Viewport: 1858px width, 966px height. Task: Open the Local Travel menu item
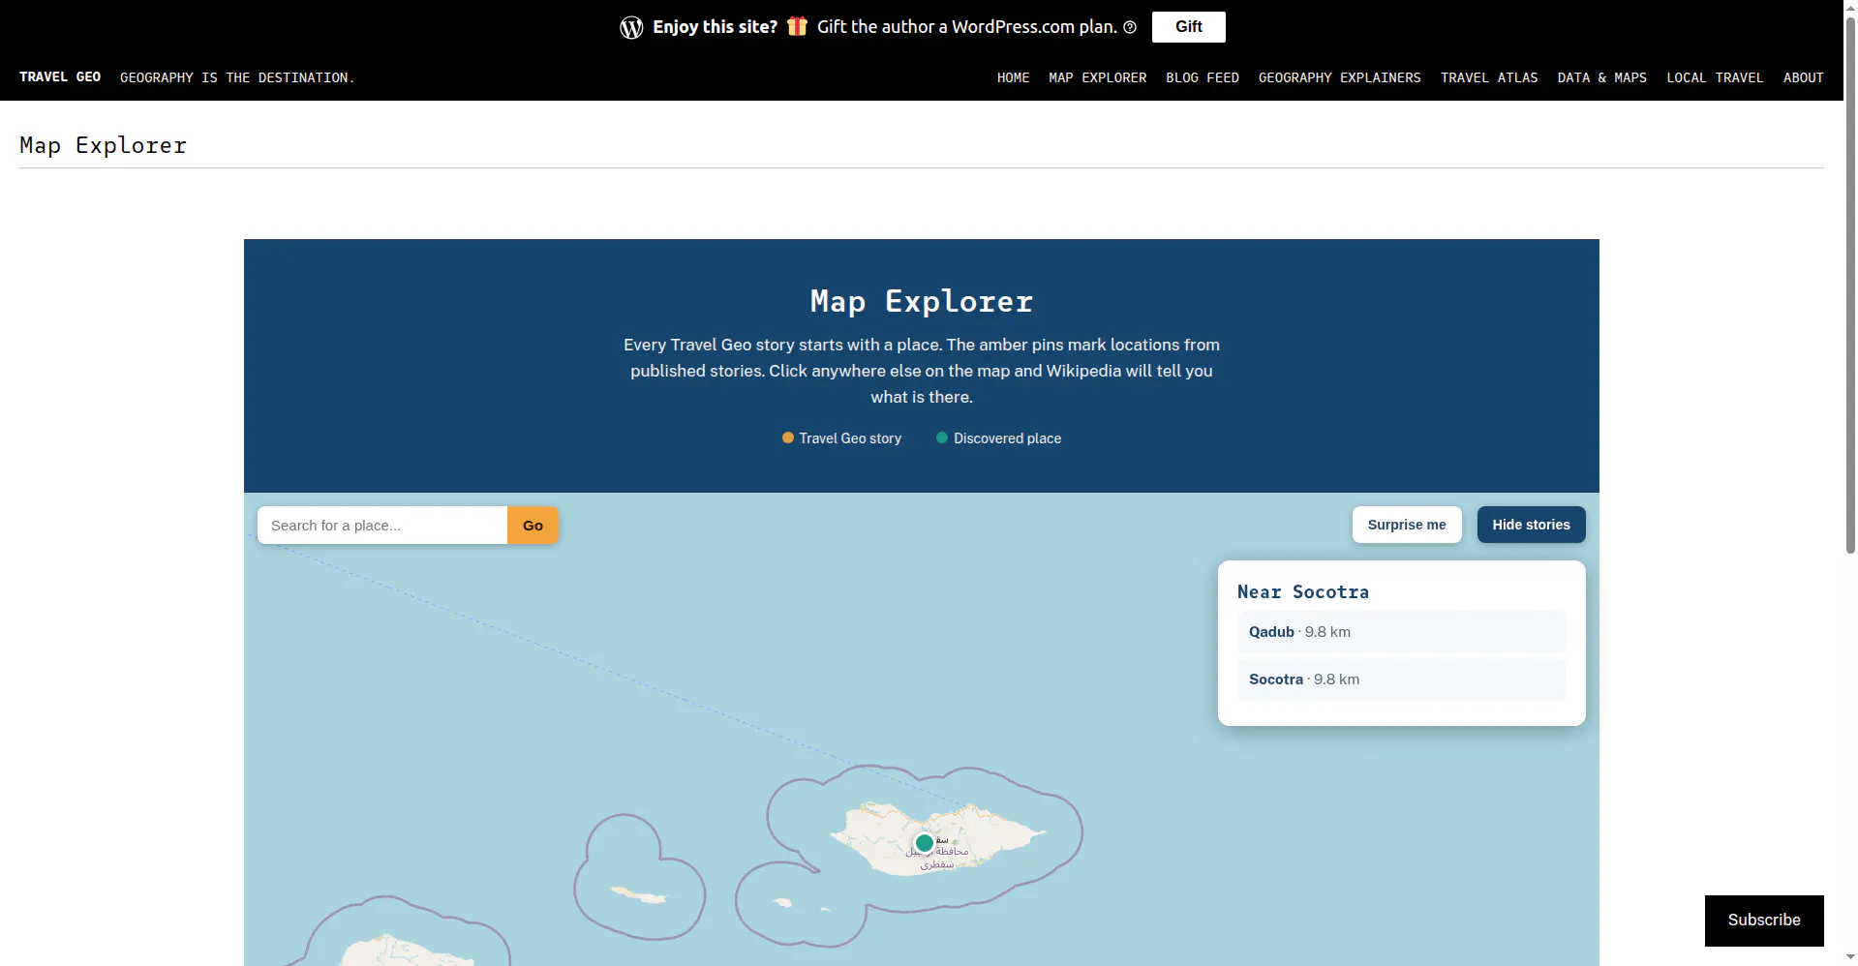pyautogui.click(x=1715, y=77)
